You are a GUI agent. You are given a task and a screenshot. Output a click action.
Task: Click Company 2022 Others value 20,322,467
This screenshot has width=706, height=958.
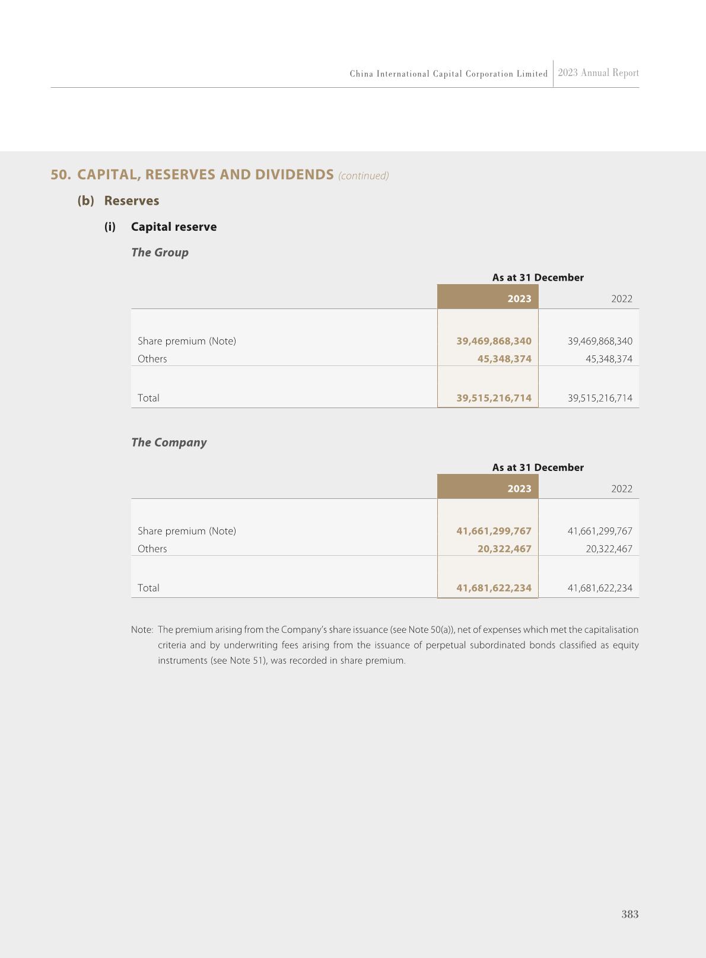tap(609, 549)
